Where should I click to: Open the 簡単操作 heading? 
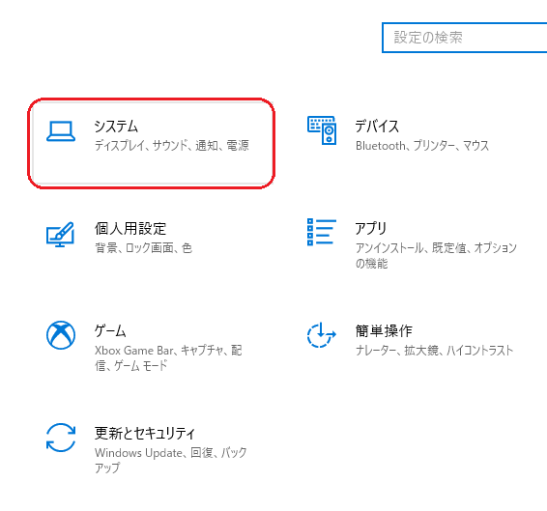[384, 331]
